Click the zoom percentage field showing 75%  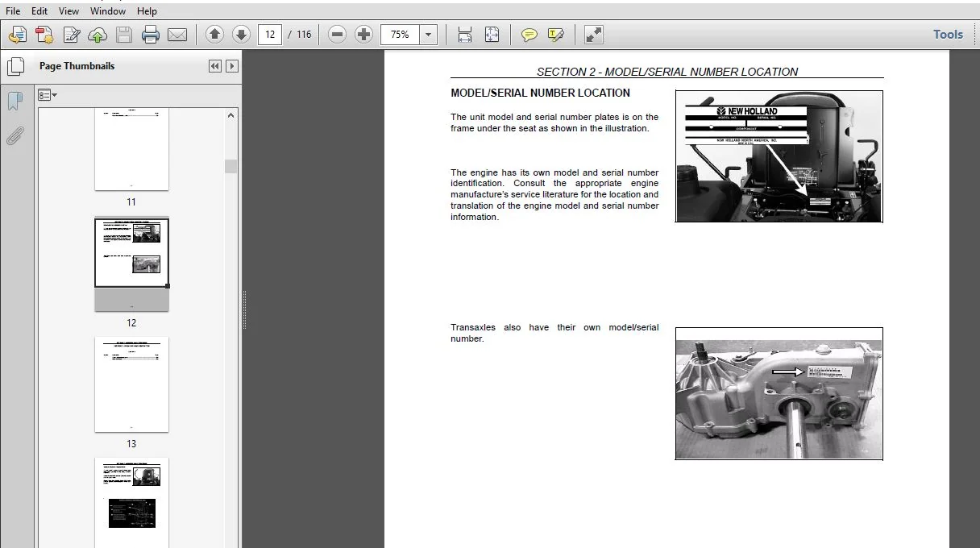(x=401, y=35)
